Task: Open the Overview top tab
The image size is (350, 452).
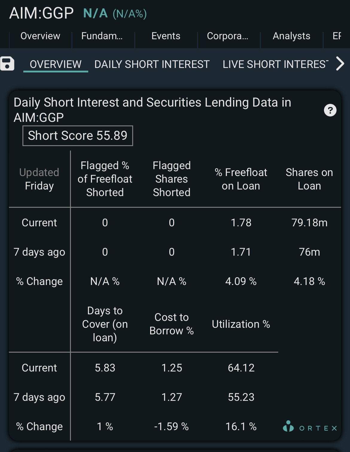Action: [x=40, y=36]
